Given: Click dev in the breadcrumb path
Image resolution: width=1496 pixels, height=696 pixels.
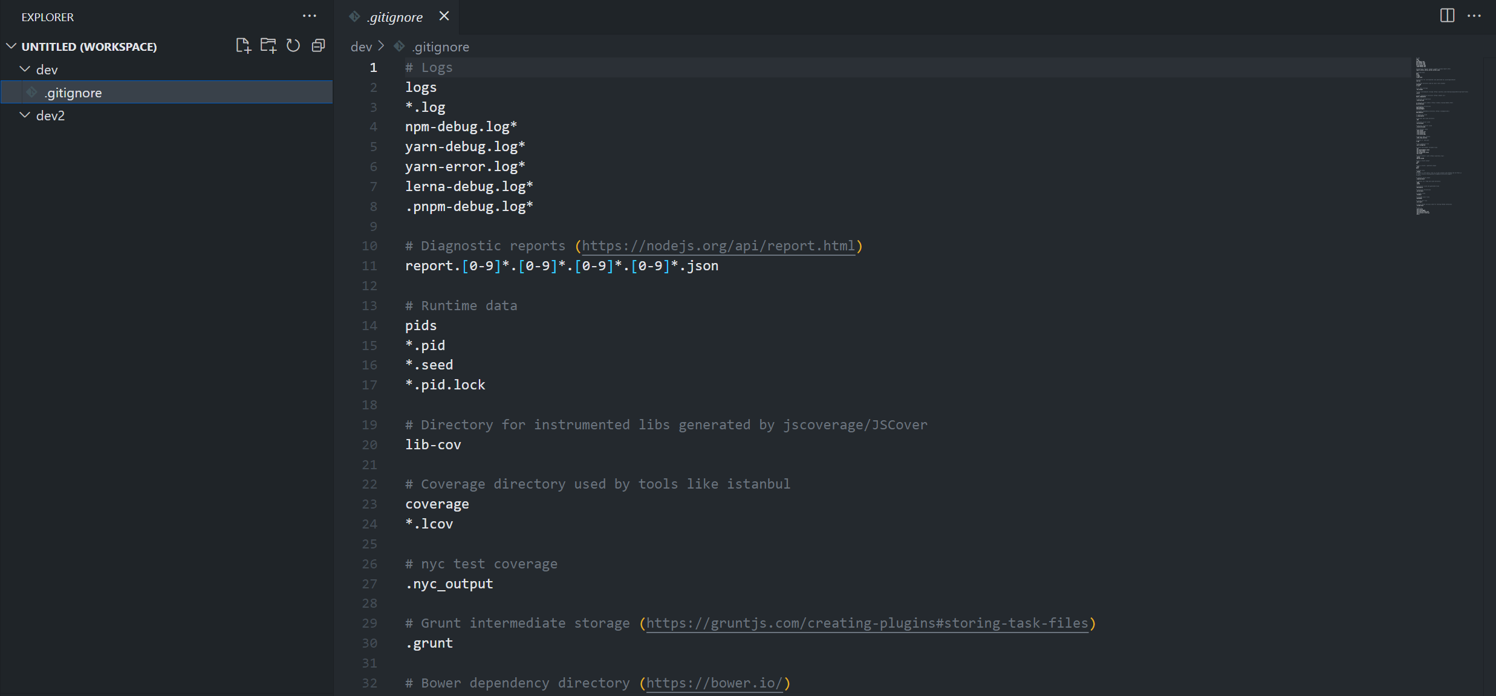Looking at the screenshot, I should pos(361,47).
